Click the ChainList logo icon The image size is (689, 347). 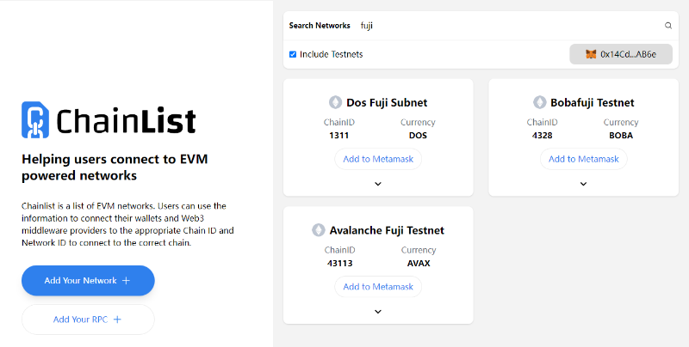click(35, 119)
